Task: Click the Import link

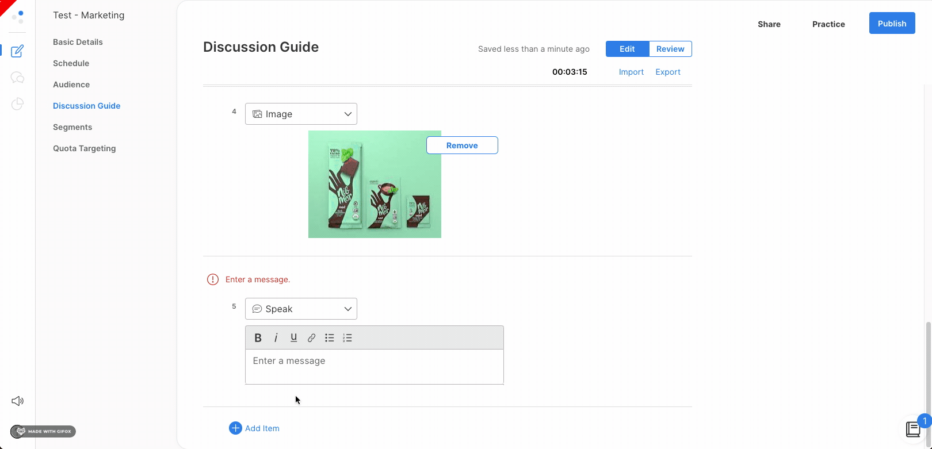Action: pyautogui.click(x=631, y=72)
